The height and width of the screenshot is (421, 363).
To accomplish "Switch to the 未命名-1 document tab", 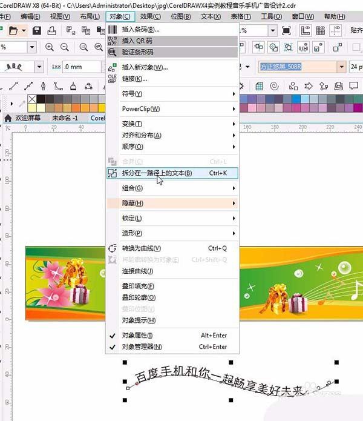I will [x=65, y=118].
